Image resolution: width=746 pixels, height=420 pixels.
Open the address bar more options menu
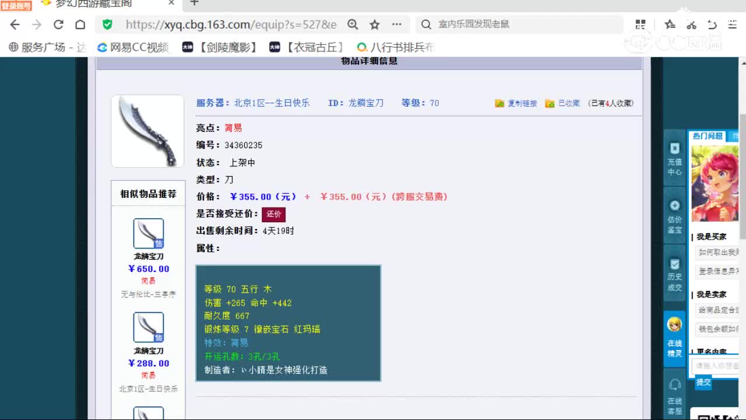tap(397, 24)
